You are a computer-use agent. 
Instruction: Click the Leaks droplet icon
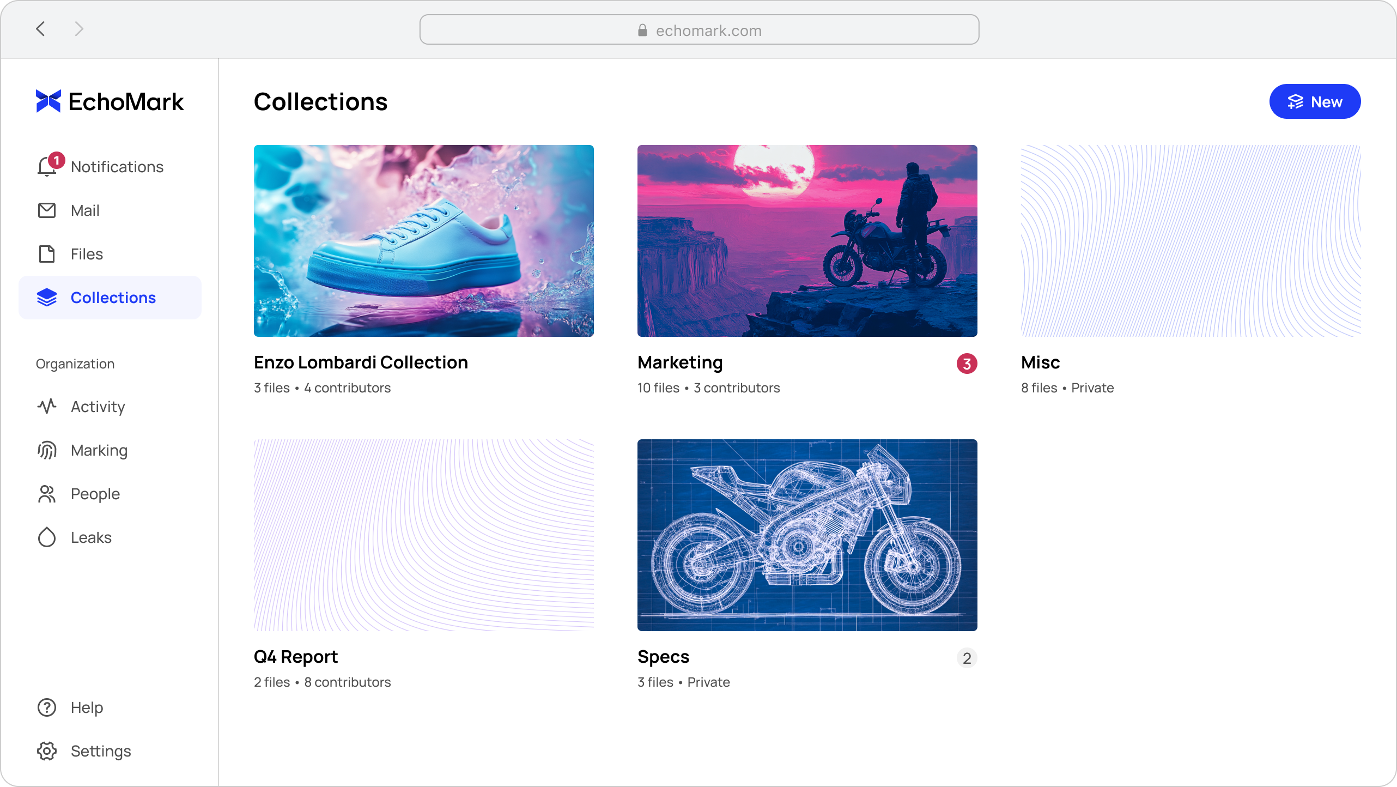click(47, 537)
